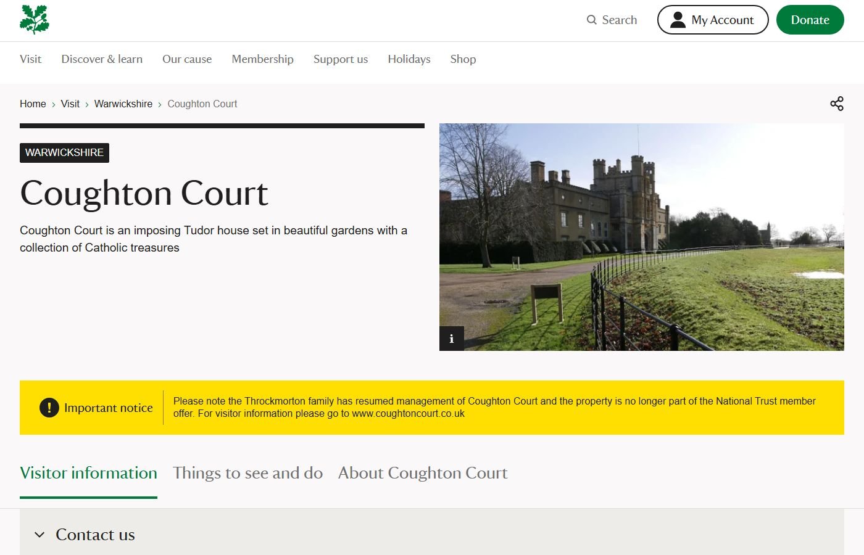Viewport: 864px width, 555px height.
Task: Click the Coughton Court house photo
Action: [642, 237]
